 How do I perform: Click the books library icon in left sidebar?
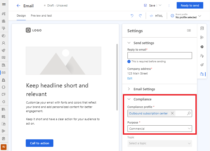click(x=4, y=109)
